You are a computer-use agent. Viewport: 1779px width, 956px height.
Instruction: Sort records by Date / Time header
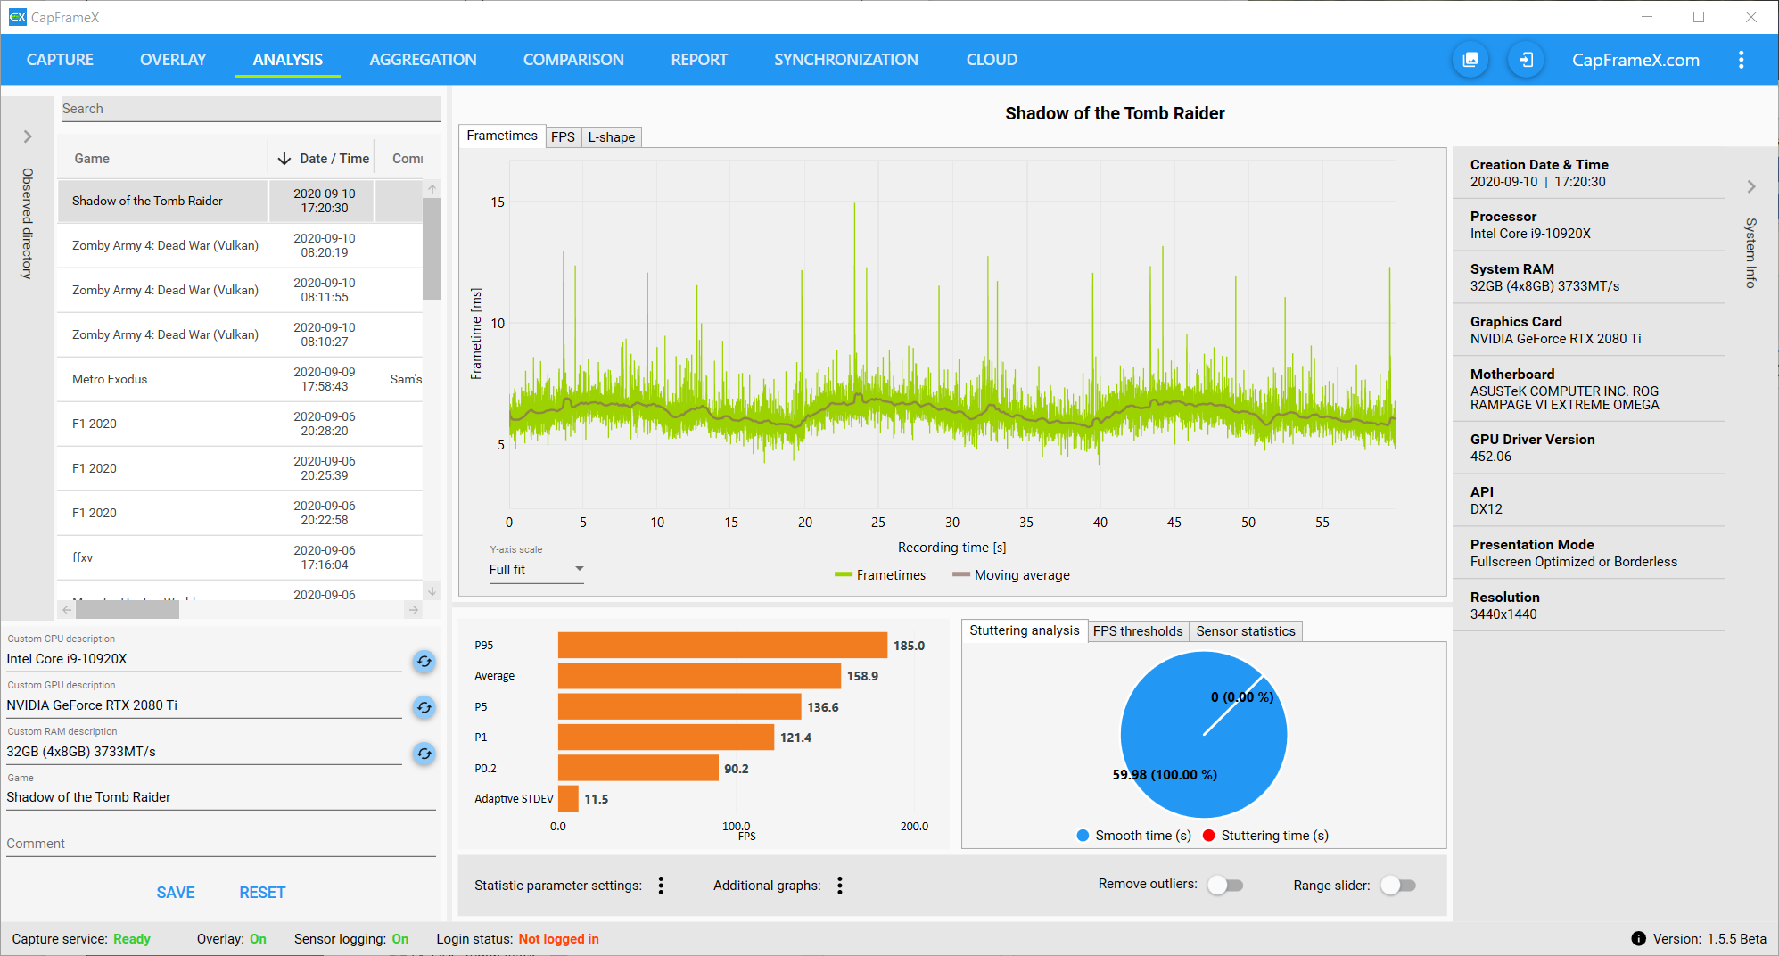334,159
